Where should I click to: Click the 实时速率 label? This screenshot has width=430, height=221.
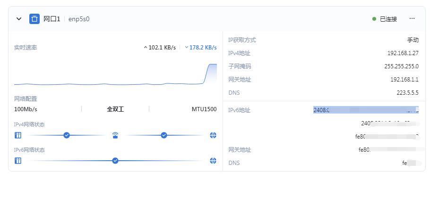25,47
